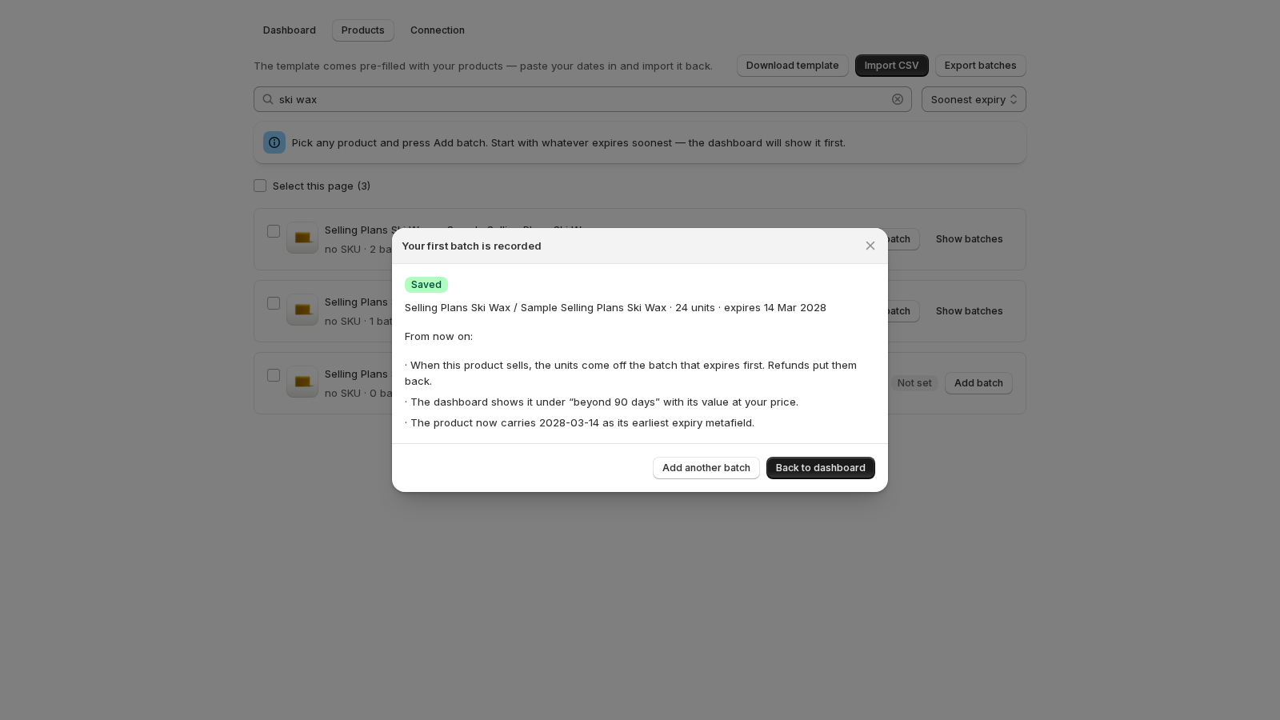Toggle Select this page (3) checkbox

point(260,186)
